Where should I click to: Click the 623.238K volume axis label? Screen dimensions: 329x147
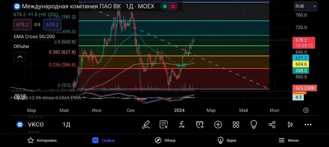305,88
